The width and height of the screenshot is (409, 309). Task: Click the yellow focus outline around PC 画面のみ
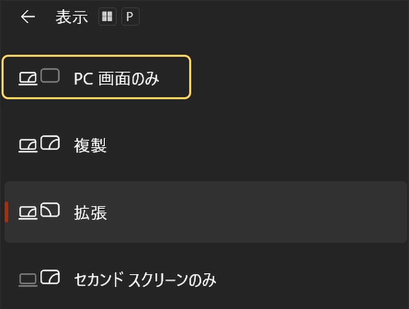coord(190,77)
